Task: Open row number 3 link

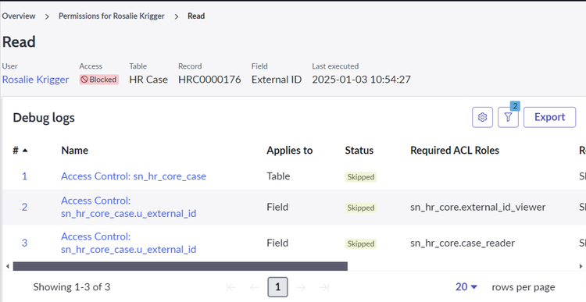Action: [24, 243]
